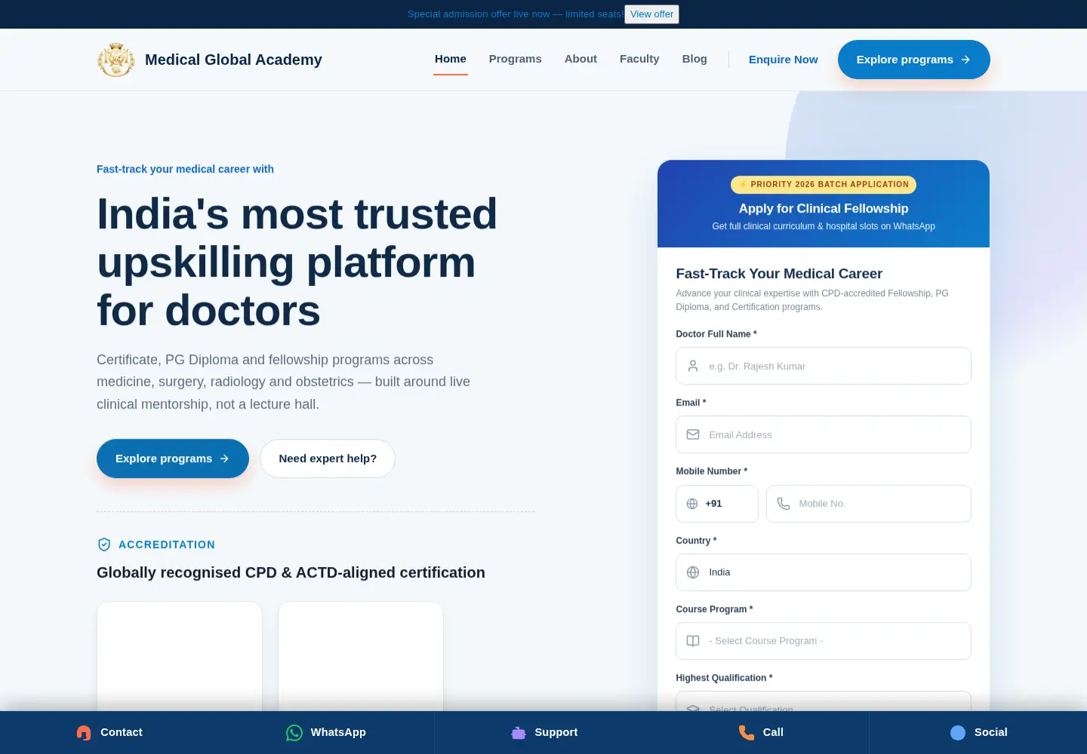Screen dimensions: 1087x754
Task: Open Social label in the bottom bar
Action: (x=991, y=732)
